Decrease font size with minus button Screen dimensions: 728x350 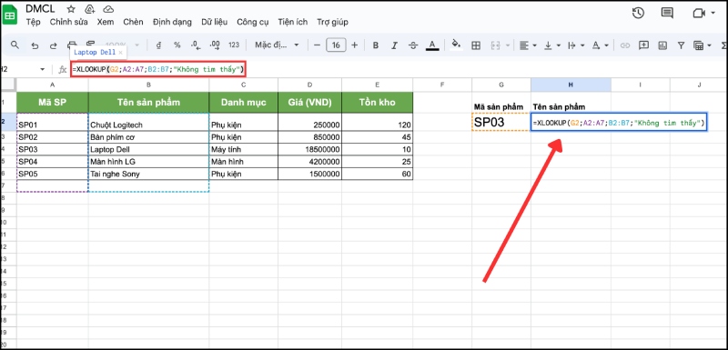(317, 45)
